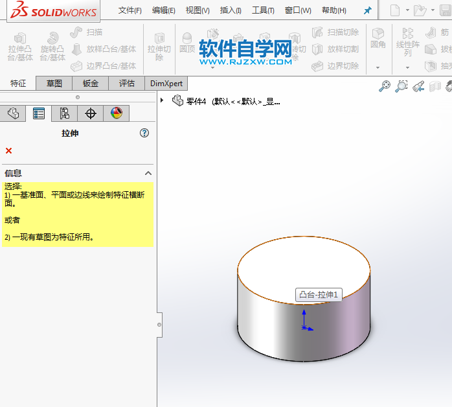Click the Zoom to Area icon

[x=401, y=86]
